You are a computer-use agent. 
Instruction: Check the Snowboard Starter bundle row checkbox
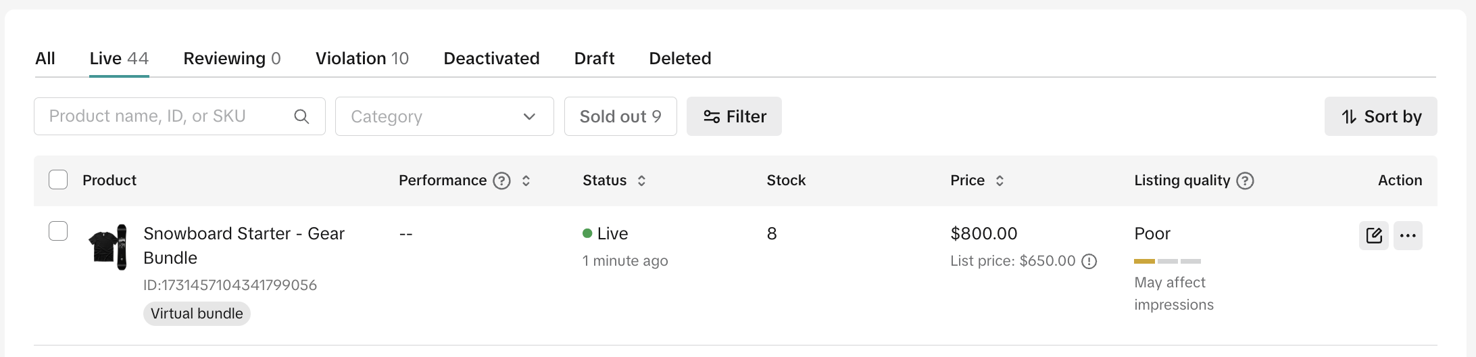point(58,231)
